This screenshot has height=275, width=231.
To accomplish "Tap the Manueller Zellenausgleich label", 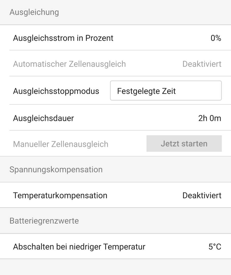I will coord(60,144).
